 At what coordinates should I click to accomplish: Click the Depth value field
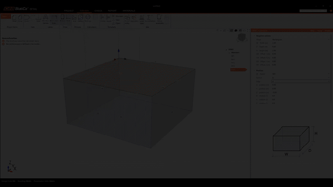pos(301,47)
